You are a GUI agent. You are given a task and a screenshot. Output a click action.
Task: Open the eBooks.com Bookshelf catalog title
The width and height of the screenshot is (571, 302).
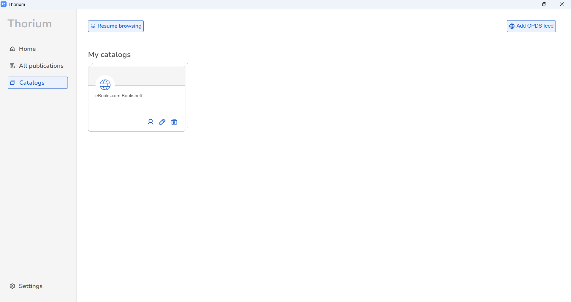click(x=119, y=96)
